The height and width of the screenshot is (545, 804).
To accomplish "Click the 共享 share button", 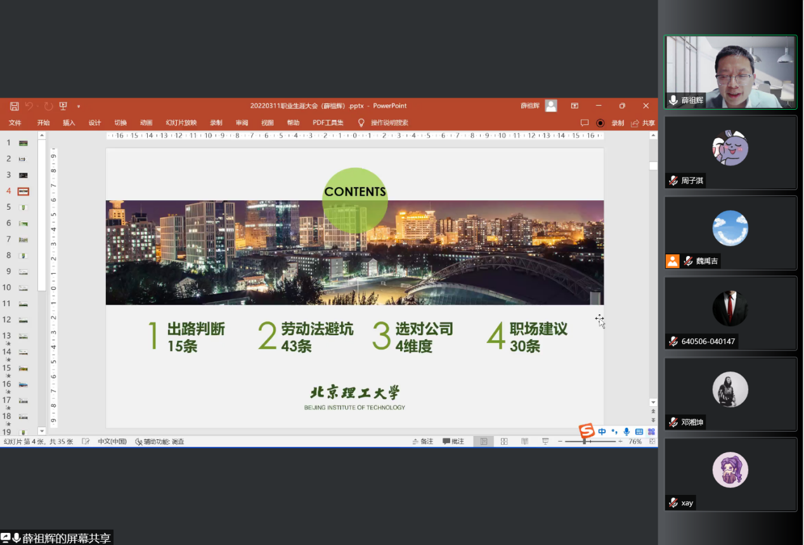I will click(x=643, y=123).
